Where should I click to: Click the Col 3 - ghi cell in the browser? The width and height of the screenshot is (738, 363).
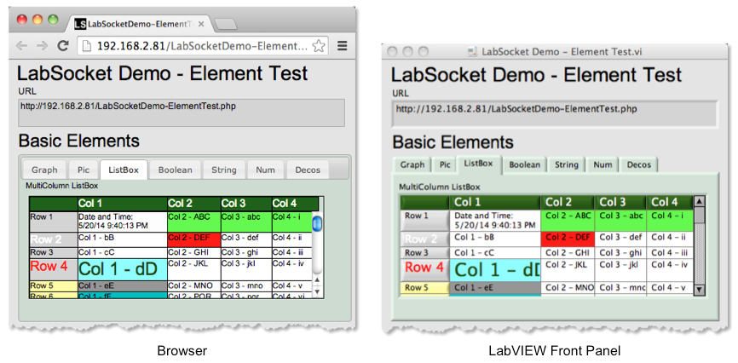click(x=246, y=253)
